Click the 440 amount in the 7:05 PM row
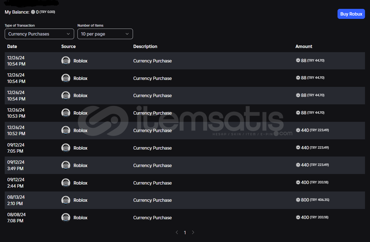Screen dimensions: 370x242 pyautogui.click(x=313, y=148)
